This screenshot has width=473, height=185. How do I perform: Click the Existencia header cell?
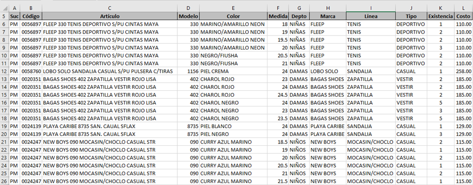pos(440,16)
